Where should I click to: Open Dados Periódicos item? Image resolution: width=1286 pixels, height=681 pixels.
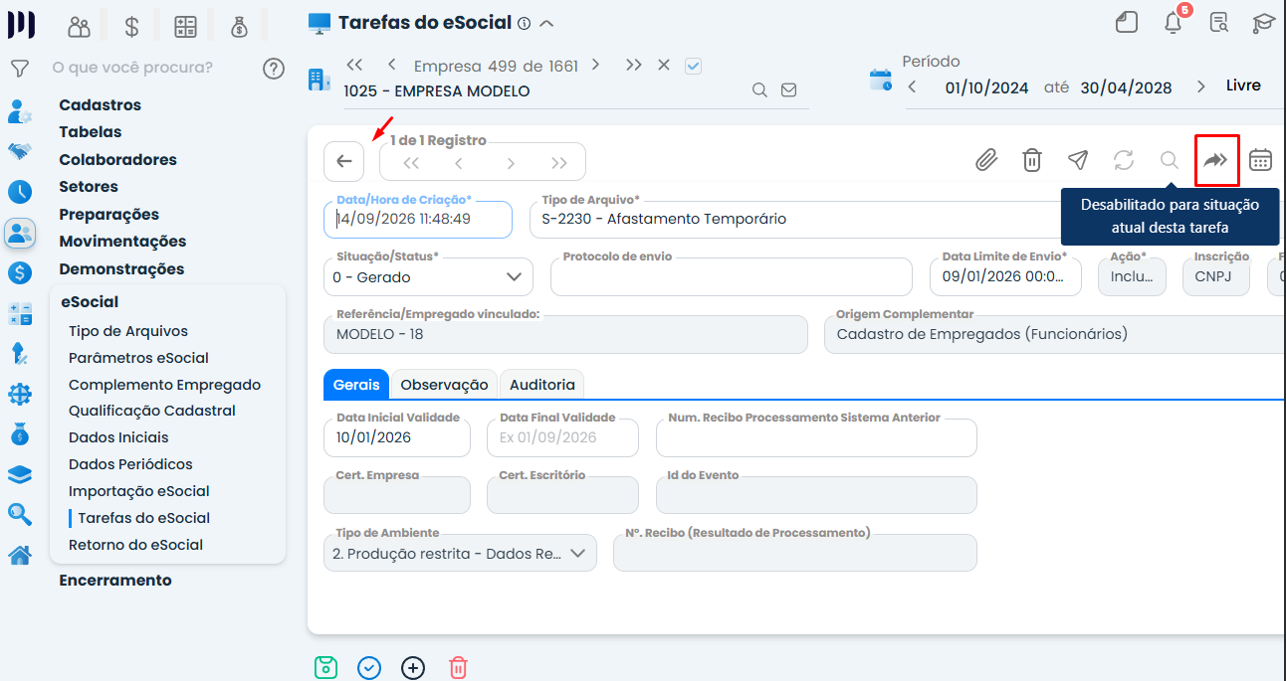[x=130, y=464]
